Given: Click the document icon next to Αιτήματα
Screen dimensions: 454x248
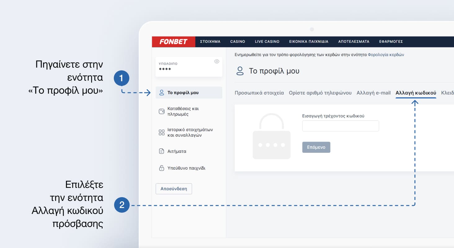Looking at the screenshot, I should [x=162, y=151].
